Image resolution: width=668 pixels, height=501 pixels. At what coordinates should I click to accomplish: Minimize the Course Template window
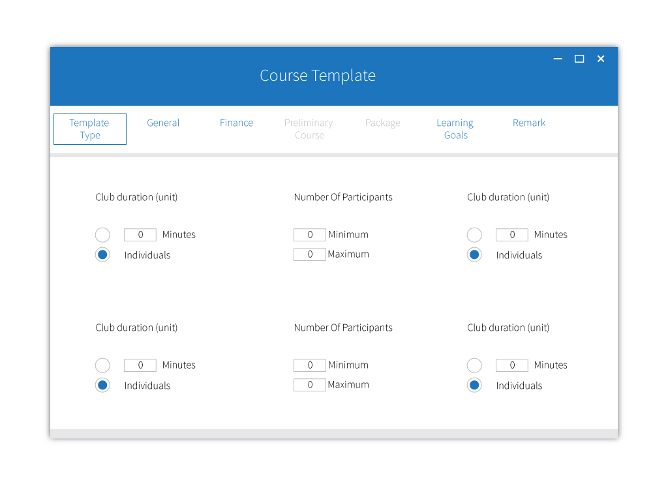pos(558,59)
